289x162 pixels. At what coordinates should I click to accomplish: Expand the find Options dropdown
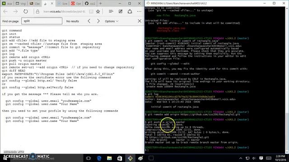coord(112,21)
